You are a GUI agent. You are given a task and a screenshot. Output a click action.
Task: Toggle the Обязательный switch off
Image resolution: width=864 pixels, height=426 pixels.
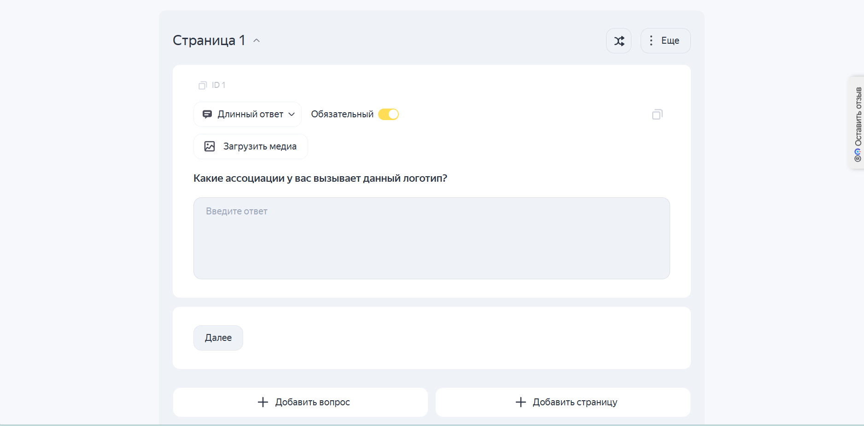388,114
